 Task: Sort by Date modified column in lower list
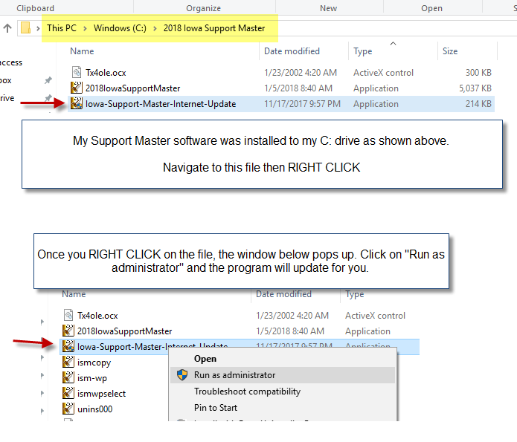[x=283, y=293]
